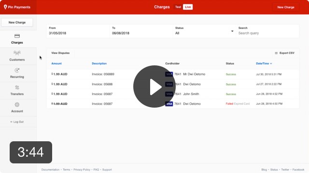Click date Jul 27, 2018 2:22 PM
This screenshot has width=309, height=173.
268,84
